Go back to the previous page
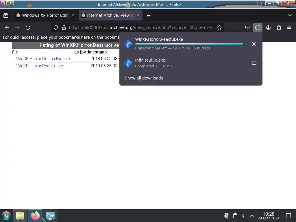Image resolution: width=296 pixels, height=222 pixels. pos(7,28)
